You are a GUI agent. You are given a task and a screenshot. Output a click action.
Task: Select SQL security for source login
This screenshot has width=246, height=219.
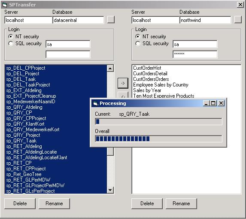click(x=11, y=43)
